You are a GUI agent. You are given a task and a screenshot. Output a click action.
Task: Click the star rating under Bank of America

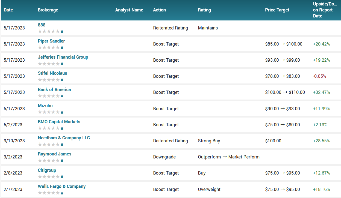pyautogui.click(x=49, y=96)
